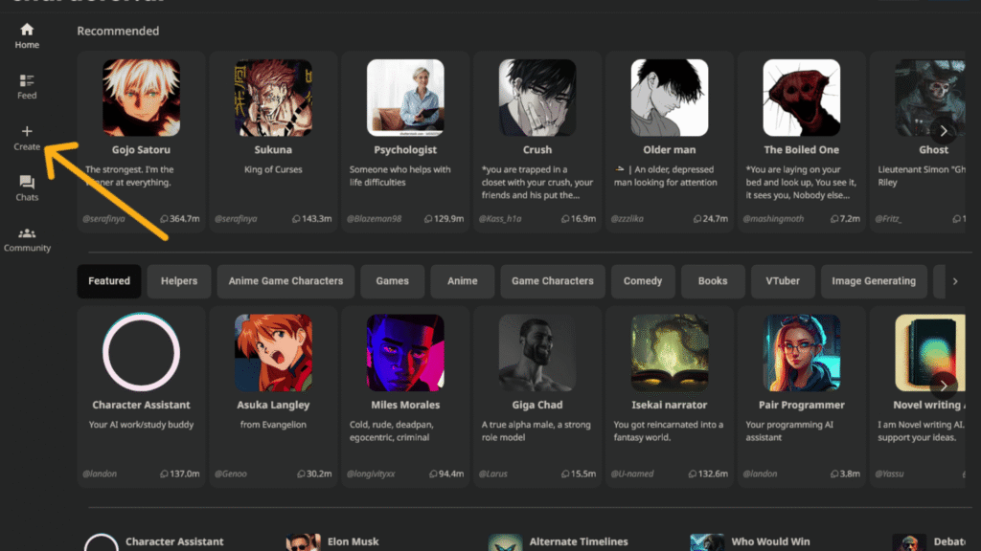Open the Games category tab
The width and height of the screenshot is (981, 551).
click(392, 281)
